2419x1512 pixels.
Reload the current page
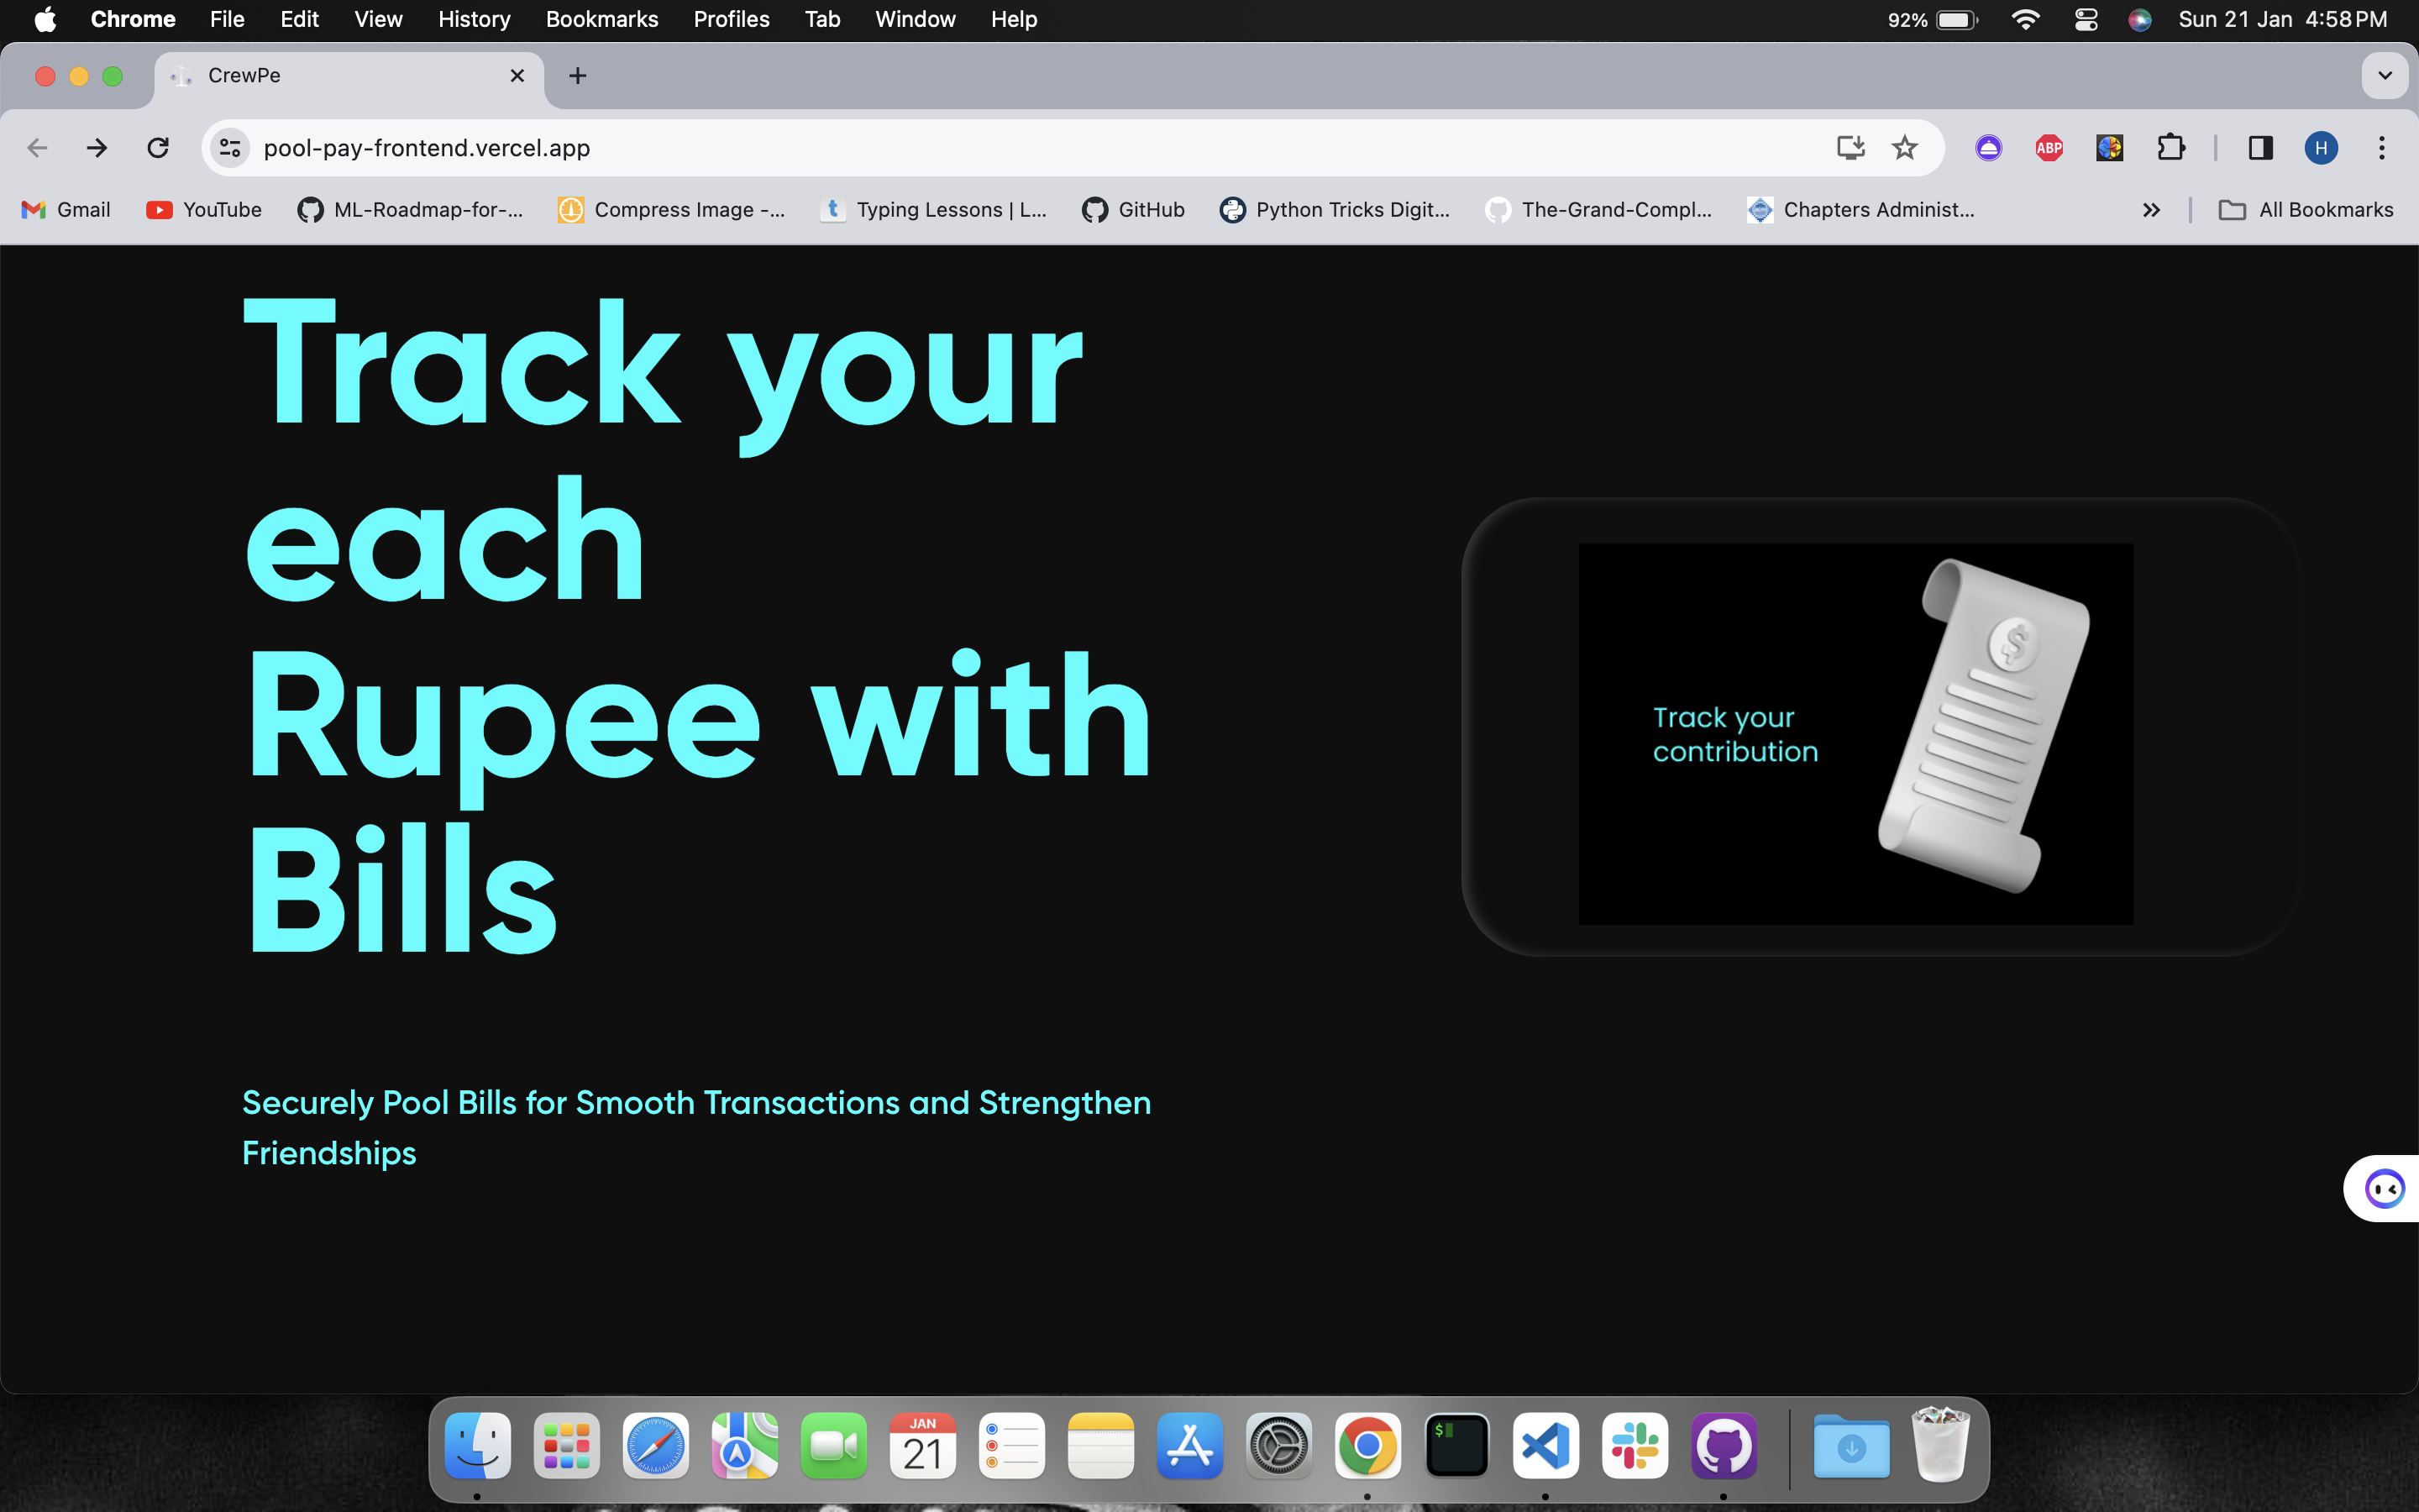coord(158,148)
